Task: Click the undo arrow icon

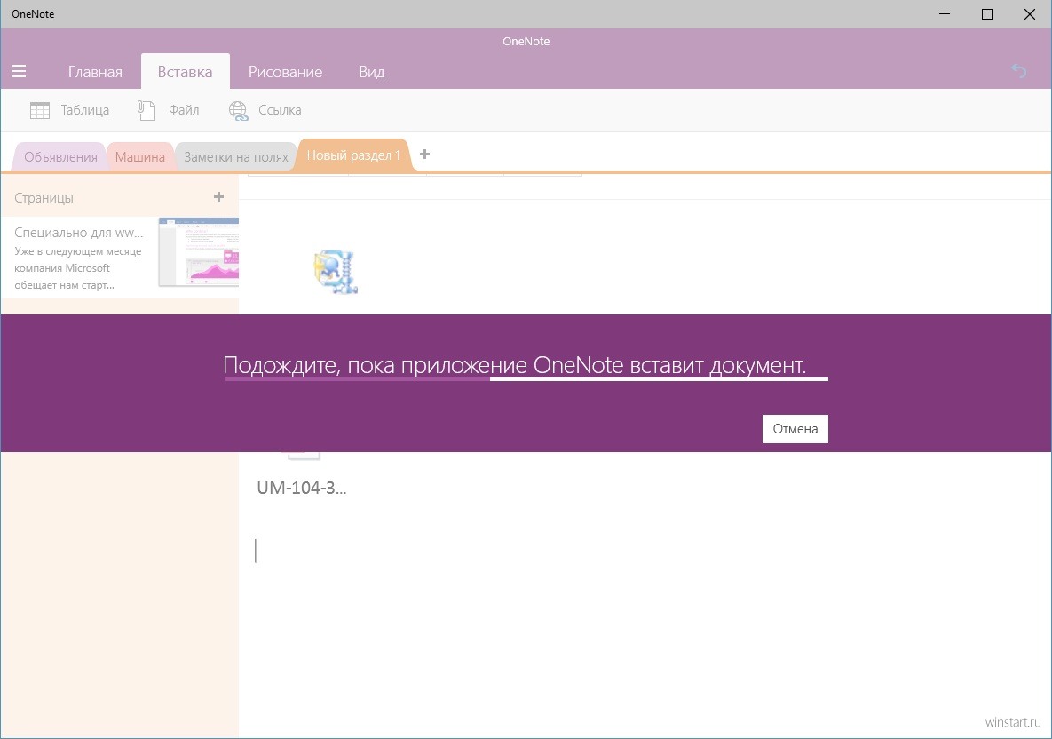Action: [1018, 70]
